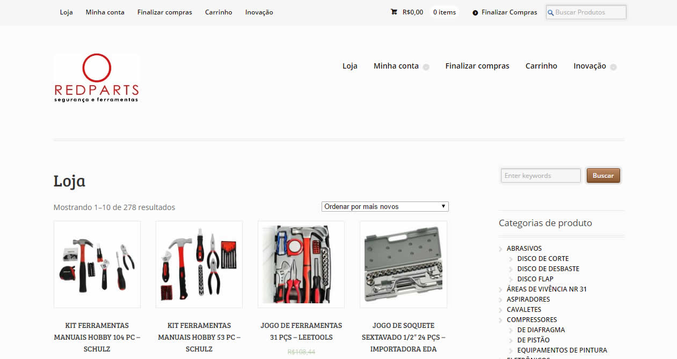Screen dimensions: 677x359
Task: Open the DE DIAFRAGMA subcategory
Action: click(x=541, y=330)
